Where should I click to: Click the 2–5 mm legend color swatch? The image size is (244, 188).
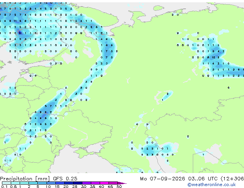(33, 183)
